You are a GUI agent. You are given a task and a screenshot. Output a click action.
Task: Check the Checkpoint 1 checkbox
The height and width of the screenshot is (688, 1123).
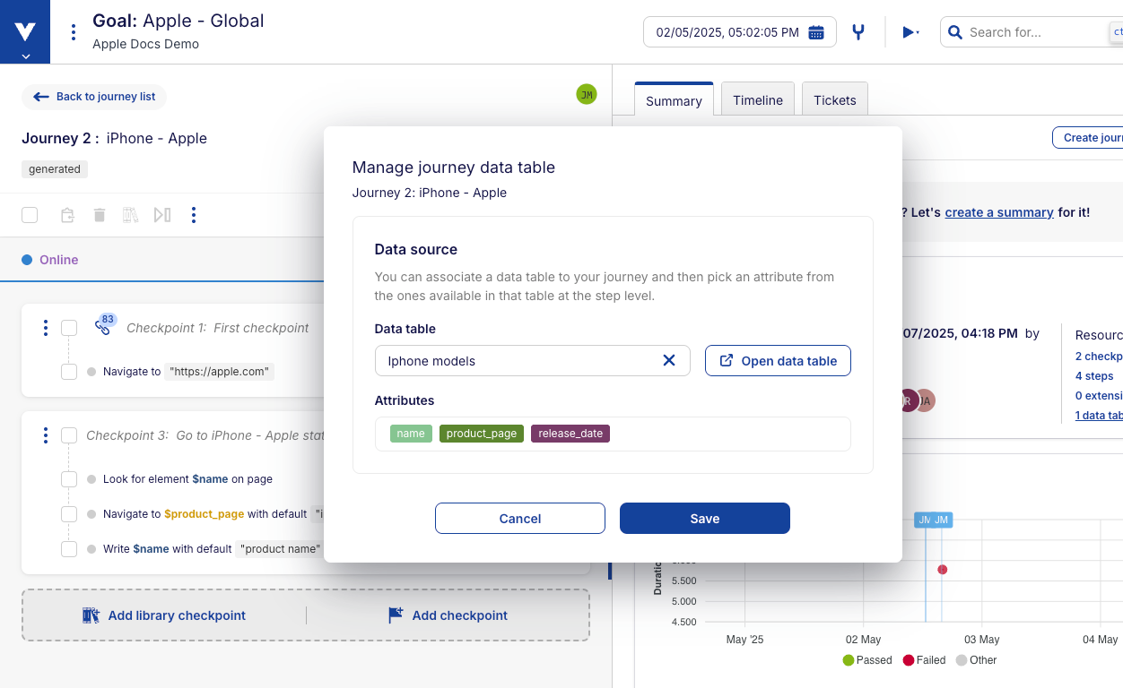pyautogui.click(x=69, y=328)
